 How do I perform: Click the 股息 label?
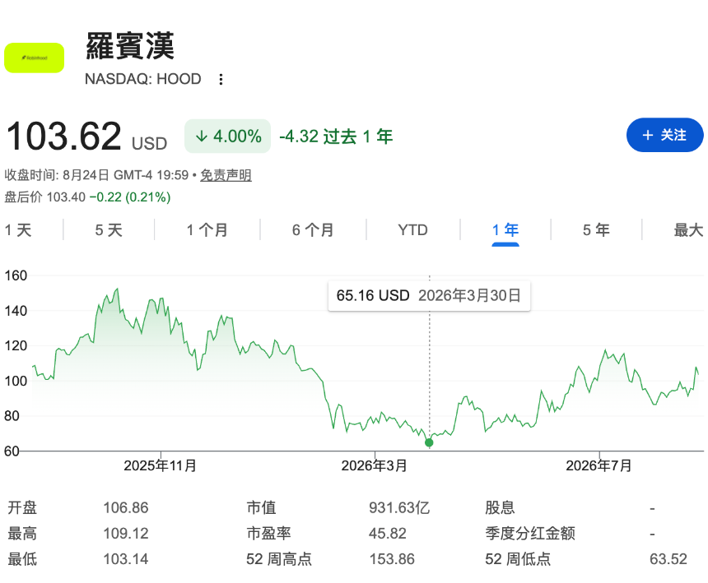(x=500, y=507)
